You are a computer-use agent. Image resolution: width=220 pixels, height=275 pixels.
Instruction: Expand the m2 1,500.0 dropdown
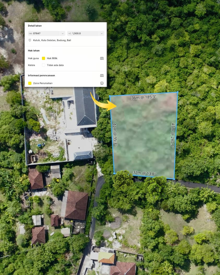coord(102,33)
